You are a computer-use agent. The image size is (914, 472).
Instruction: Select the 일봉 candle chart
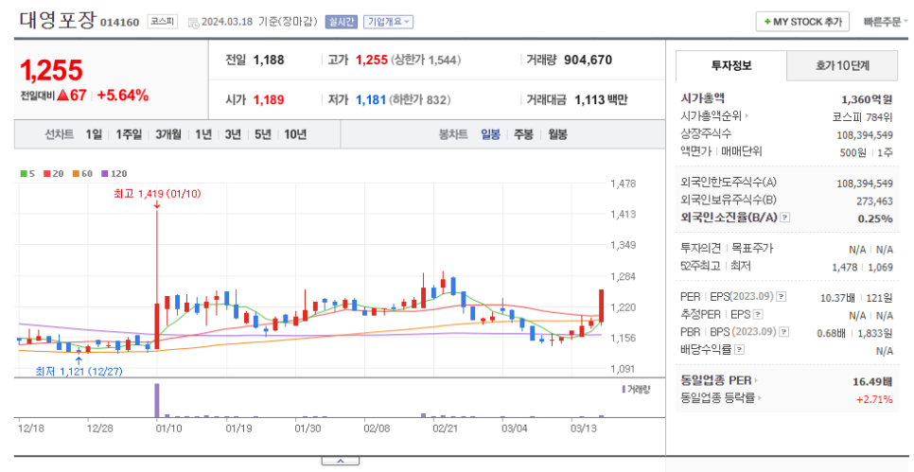pos(490,134)
